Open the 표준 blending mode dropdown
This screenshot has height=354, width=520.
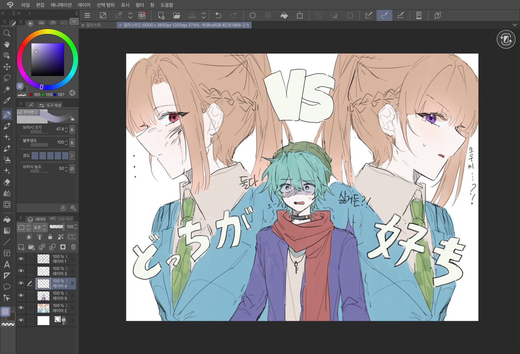[40, 227]
